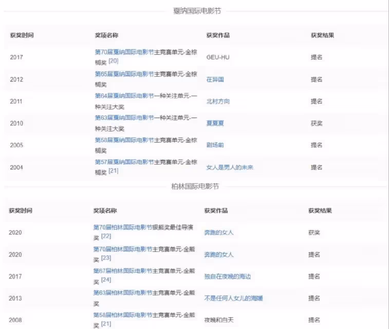Select the film text 夜晚和白天
This screenshot has height=329, width=389.
pyautogui.click(x=219, y=320)
